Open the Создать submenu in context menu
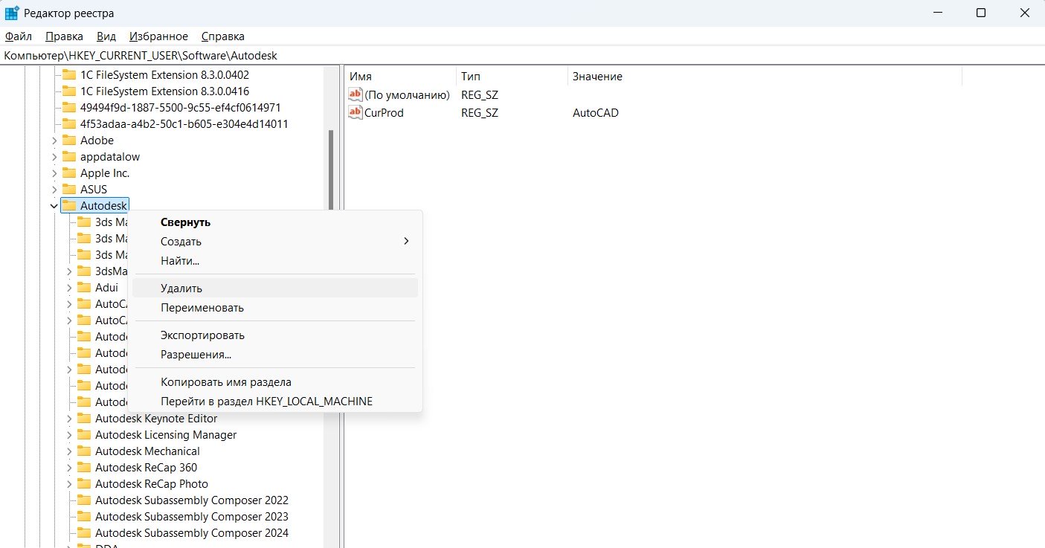Viewport: 1045px width, 548px height. click(275, 242)
